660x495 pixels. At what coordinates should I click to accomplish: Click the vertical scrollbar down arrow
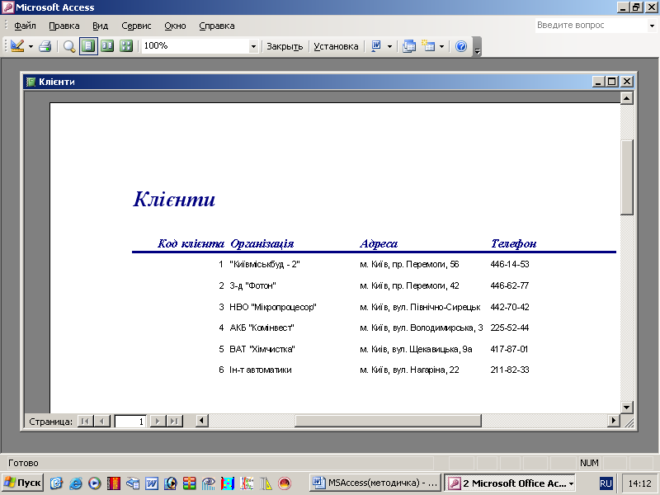click(627, 407)
